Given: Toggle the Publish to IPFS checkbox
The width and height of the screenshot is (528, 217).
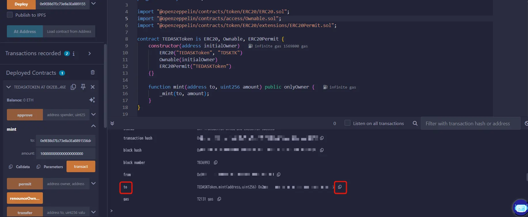Looking at the screenshot, I should 10,15.
